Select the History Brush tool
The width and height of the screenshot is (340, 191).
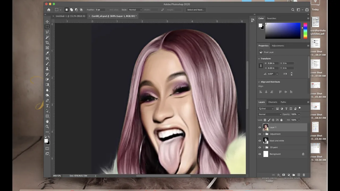point(47,74)
